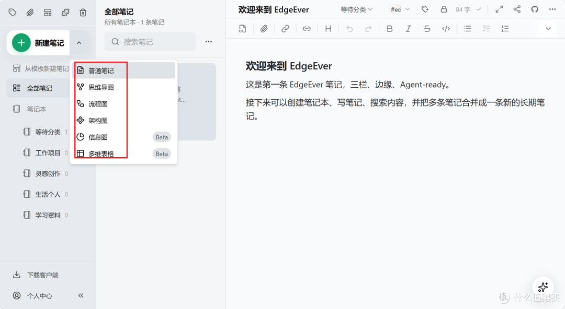This screenshot has width=565, height=309.
Task: Click the share icon
Action: pos(517,9)
